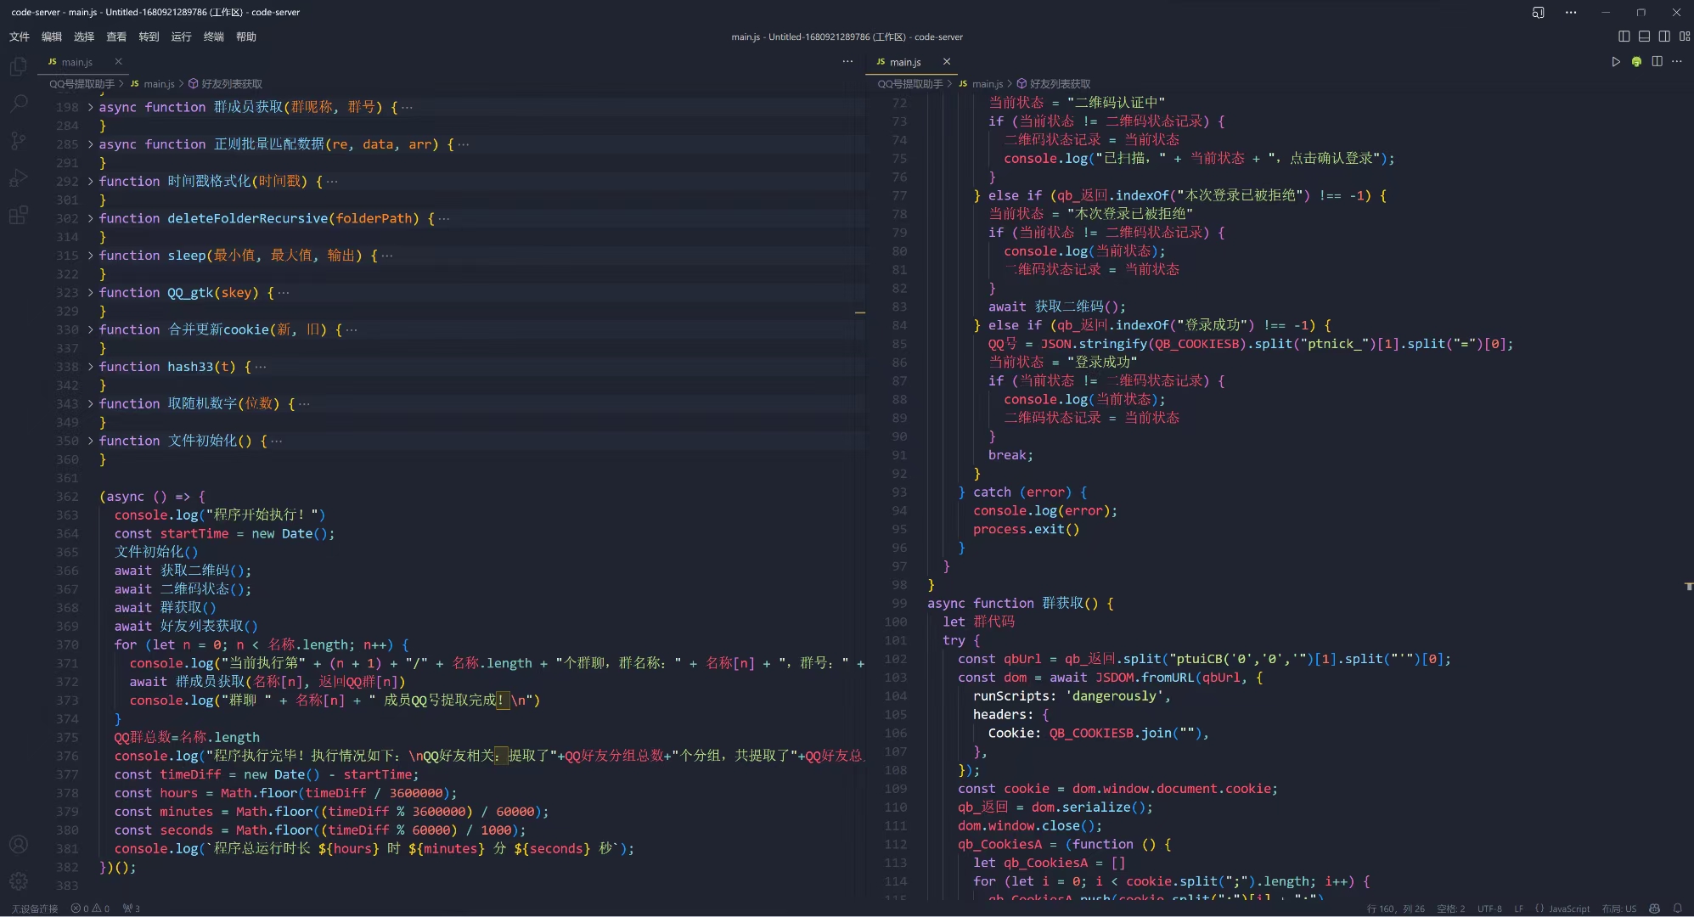1694x917 pixels.
Task: Open the notifications bell in status bar
Action: 1677,909
